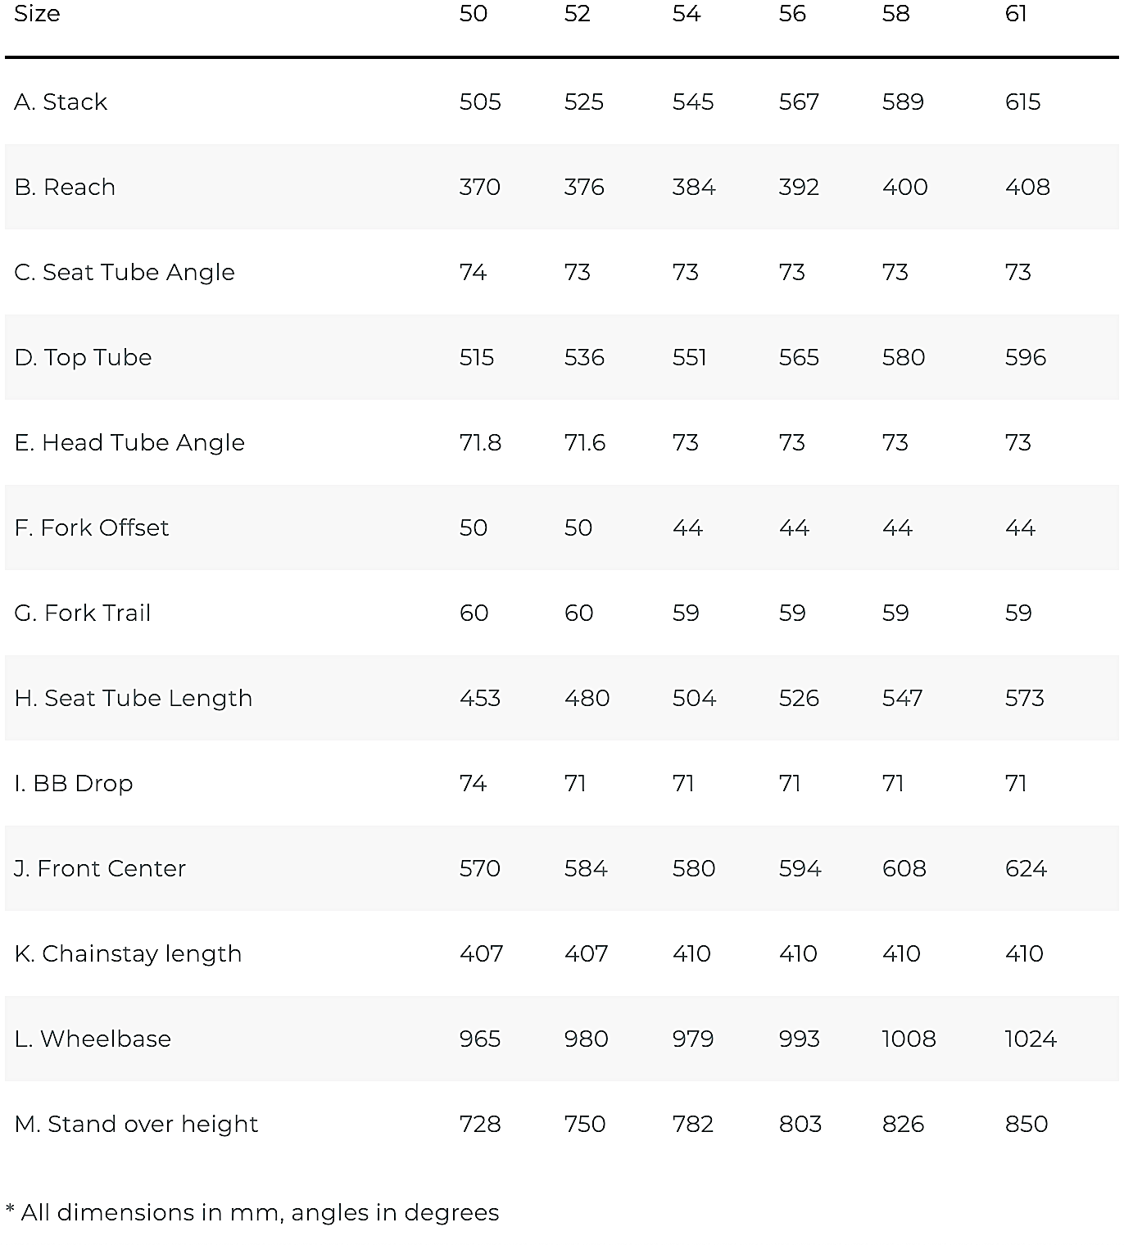Select the I. BB Drop row label
The image size is (1124, 1245).
[x=74, y=783]
